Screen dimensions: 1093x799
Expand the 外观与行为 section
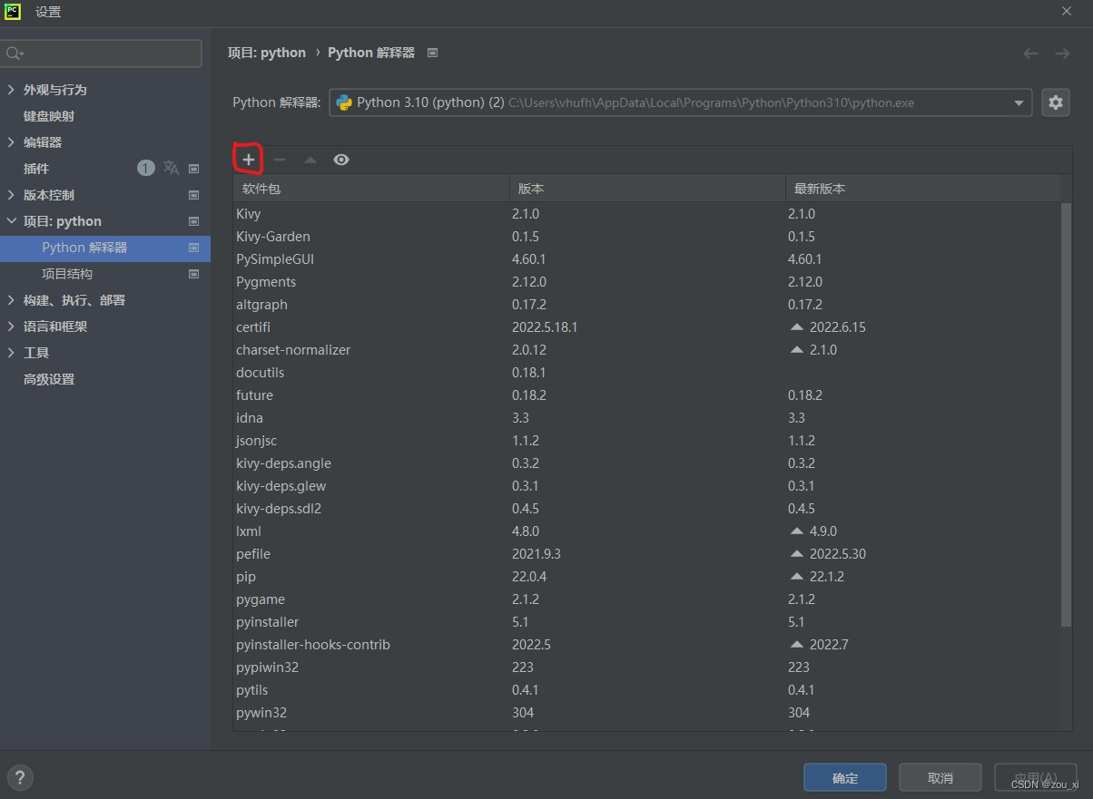point(11,90)
